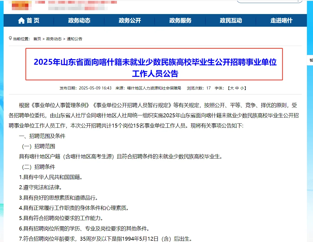Open the 政民互动 navigation tab
The image size is (313, 242).
(231, 21)
